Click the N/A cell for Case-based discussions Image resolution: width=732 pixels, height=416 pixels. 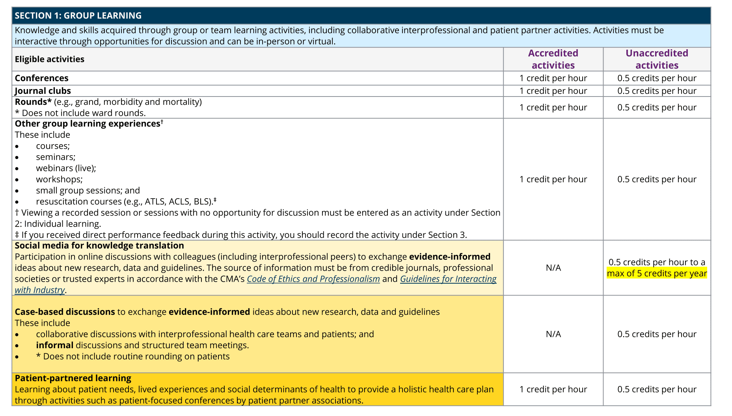point(553,334)
